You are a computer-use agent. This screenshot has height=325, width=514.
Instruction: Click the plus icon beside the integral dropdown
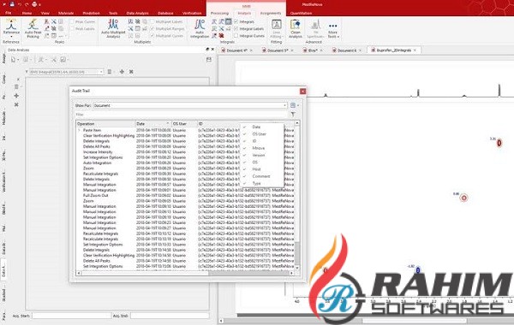tap(122, 71)
